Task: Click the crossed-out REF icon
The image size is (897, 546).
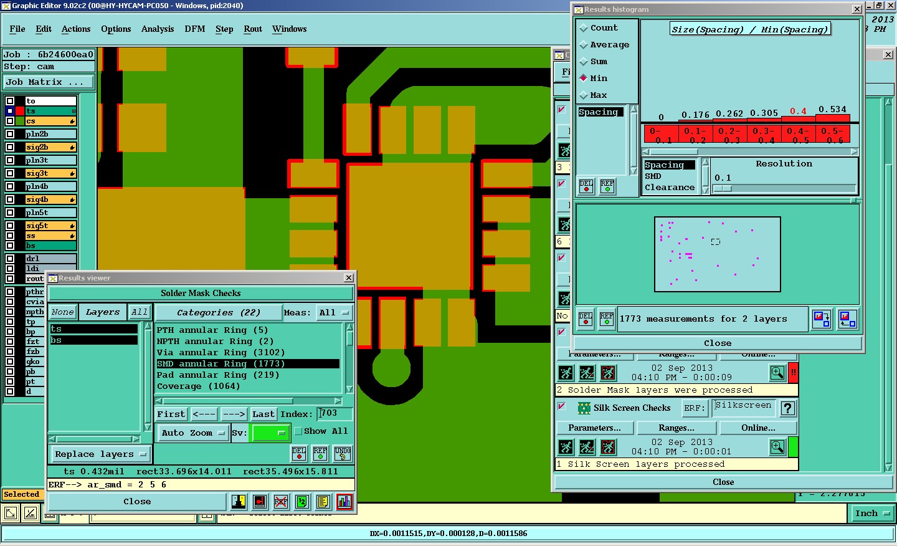Action: (281, 502)
